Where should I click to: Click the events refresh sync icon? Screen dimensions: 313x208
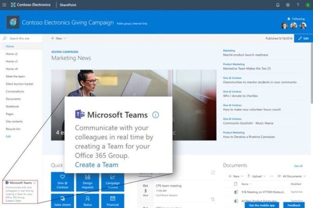point(213,172)
